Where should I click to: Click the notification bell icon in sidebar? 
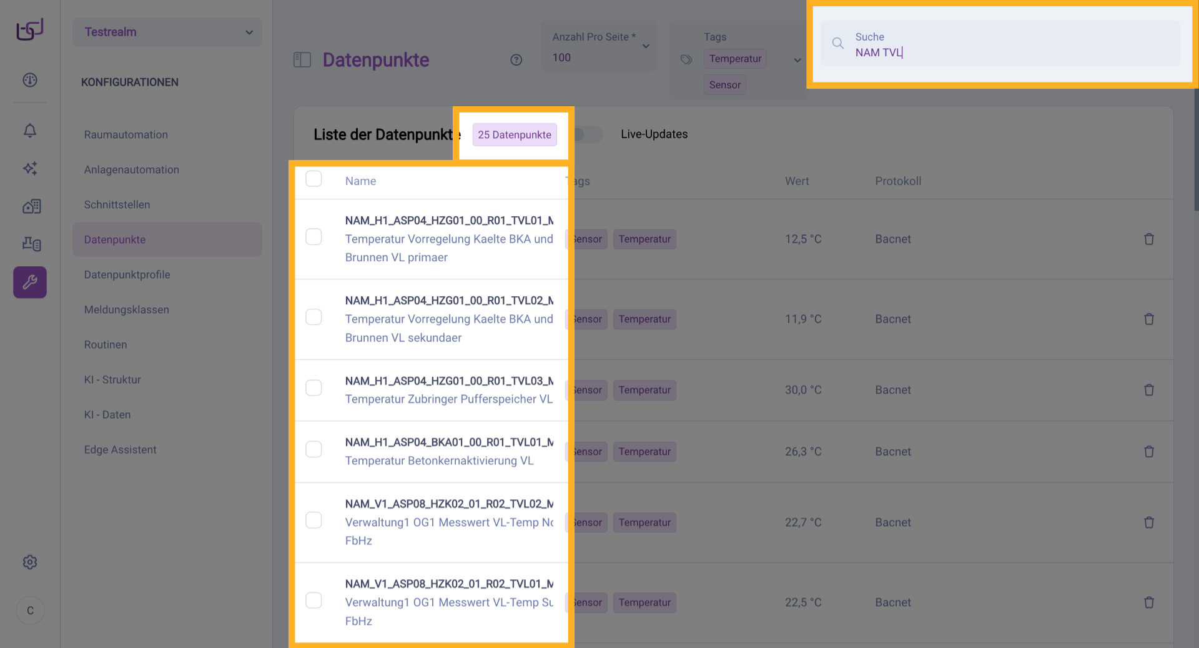point(30,131)
